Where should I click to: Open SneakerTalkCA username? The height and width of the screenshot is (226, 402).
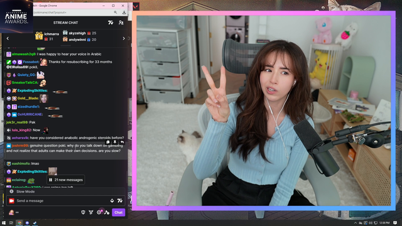coord(25,82)
